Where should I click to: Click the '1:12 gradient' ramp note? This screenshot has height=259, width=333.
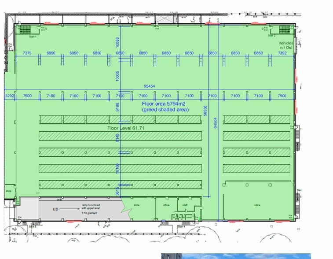pos(88,213)
